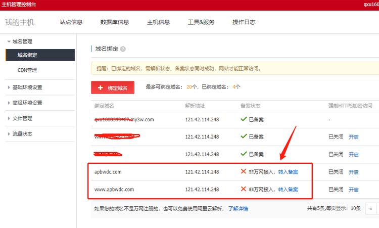Screen dimensions: 379x228
Task: Go to the 操作日志 tab
Action: [244, 22]
